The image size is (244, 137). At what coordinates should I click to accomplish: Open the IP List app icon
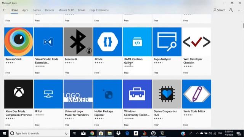point(48,94)
